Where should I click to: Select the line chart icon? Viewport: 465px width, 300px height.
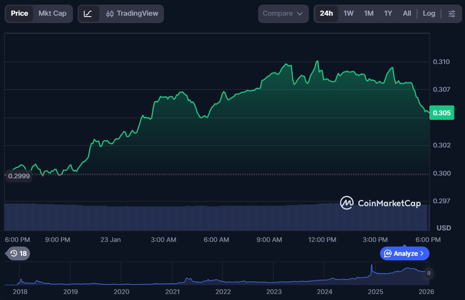click(x=88, y=13)
